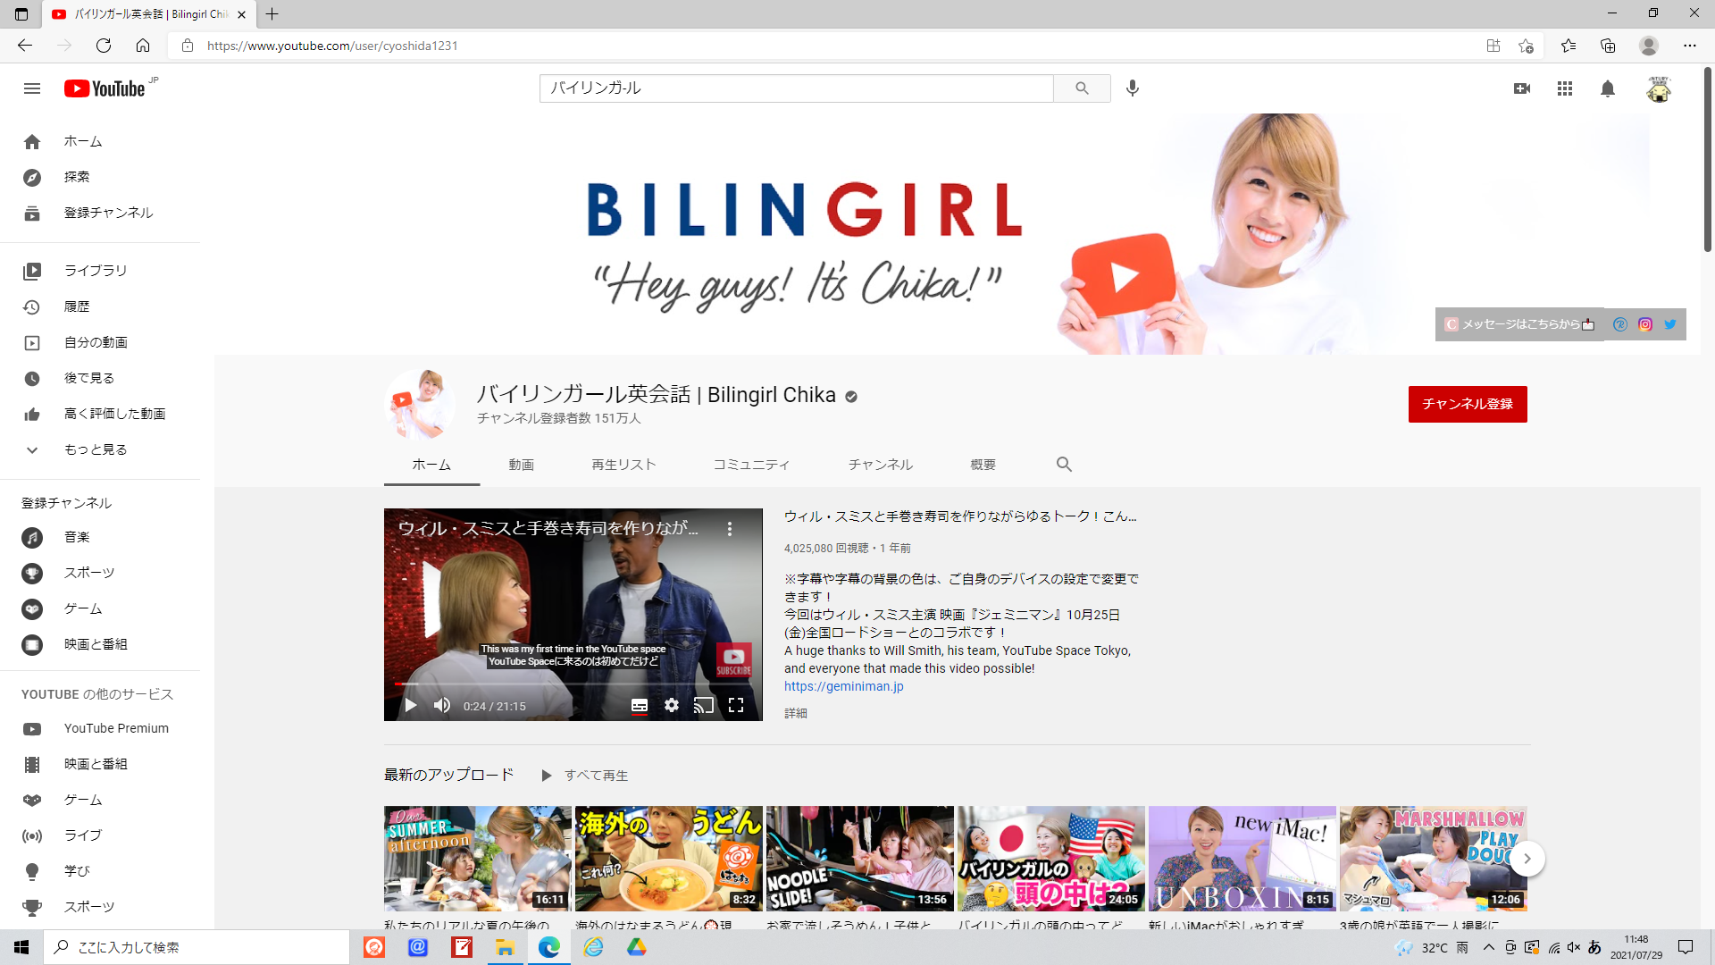The width and height of the screenshot is (1715, 965).
Task: Open 探索 in sidebar
Action: [100, 177]
